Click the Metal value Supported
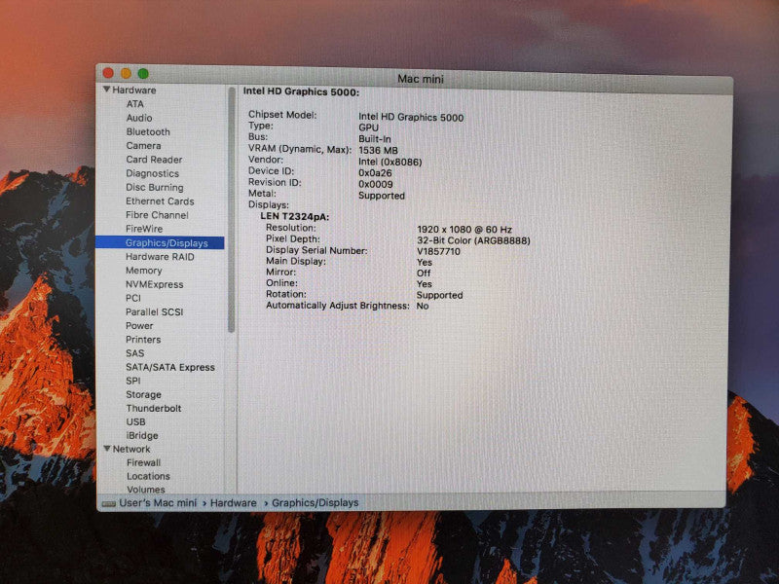 tap(382, 196)
